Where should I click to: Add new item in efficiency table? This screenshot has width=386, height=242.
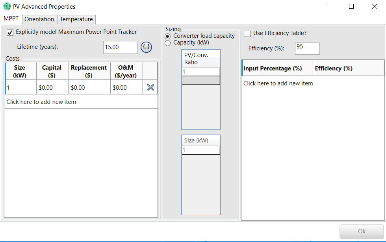tap(278, 83)
